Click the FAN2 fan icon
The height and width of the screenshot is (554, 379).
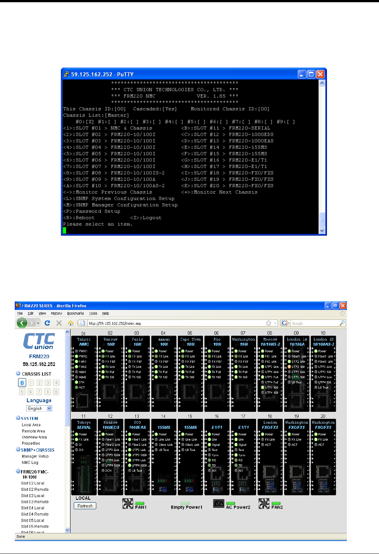click(x=264, y=503)
